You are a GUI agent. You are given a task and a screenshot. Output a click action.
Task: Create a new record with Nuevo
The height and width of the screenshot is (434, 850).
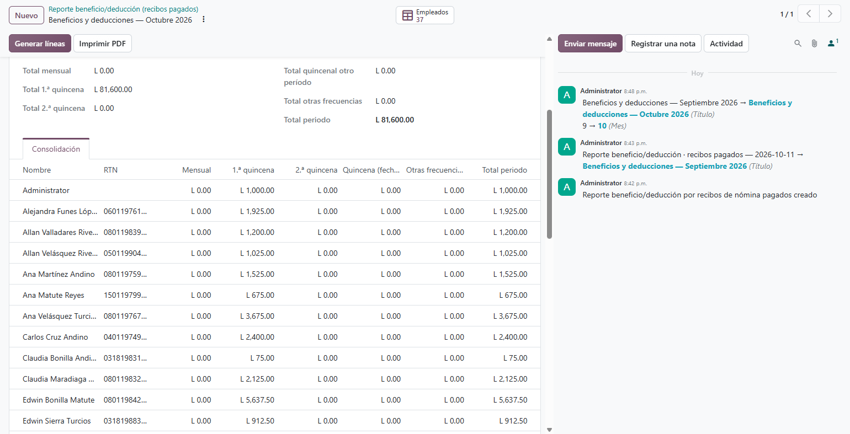coord(26,15)
